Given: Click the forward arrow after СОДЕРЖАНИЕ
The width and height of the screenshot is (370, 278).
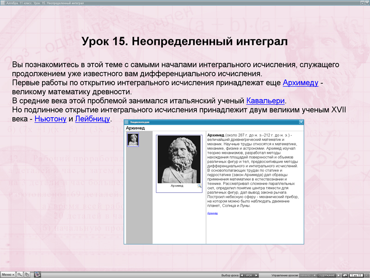Looking at the screenshot, I should [x=338, y=274].
